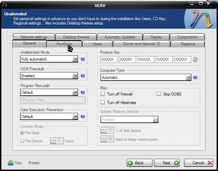Open the System Restore Service dropdown
Viewport: 218px width, 171px height.
coord(129,120)
